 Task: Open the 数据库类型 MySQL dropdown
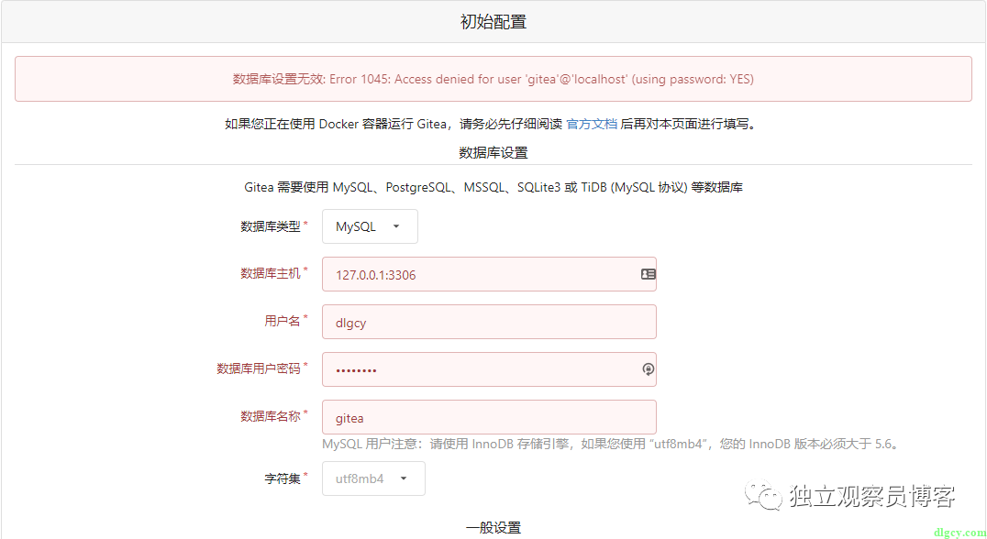pos(370,226)
